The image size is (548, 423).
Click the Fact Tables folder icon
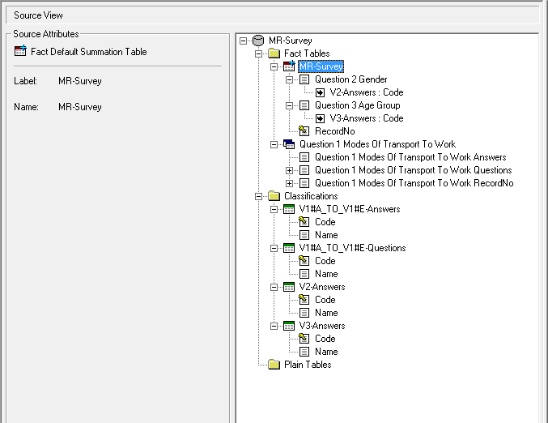274,53
